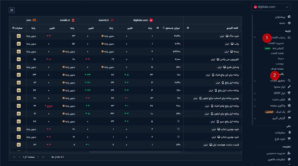
Task: Open chart icon for قیمت ساعت هوشمند اپل row
Action: click(x=18, y=145)
